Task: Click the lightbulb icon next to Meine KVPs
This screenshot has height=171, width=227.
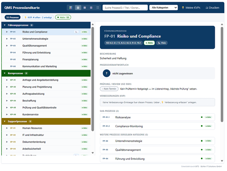Action: 183,8
